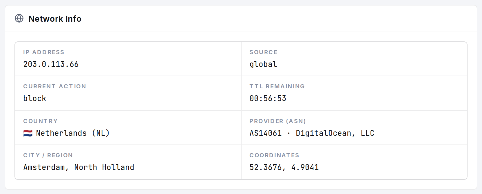482x194 pixels.
Task: Click the COUNTRY label
Action: pyautogui.click(x=41, y=121)
